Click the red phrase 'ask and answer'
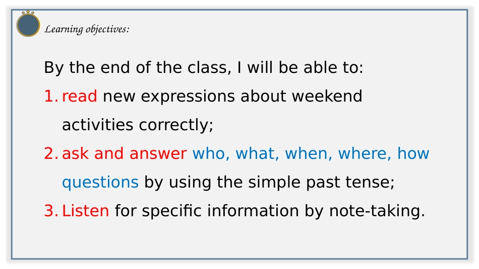 pyautogui.click(x=125, y=153)
